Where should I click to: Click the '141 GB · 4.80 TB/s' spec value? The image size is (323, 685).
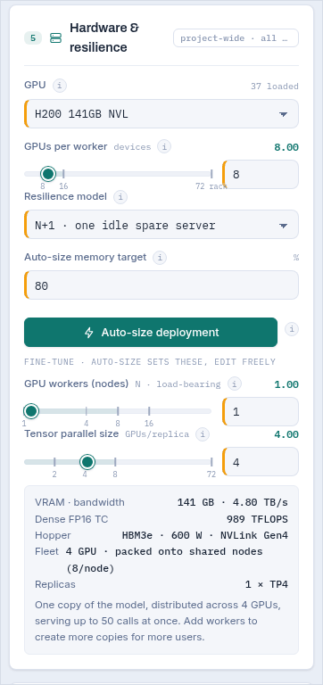coord(233,502)
